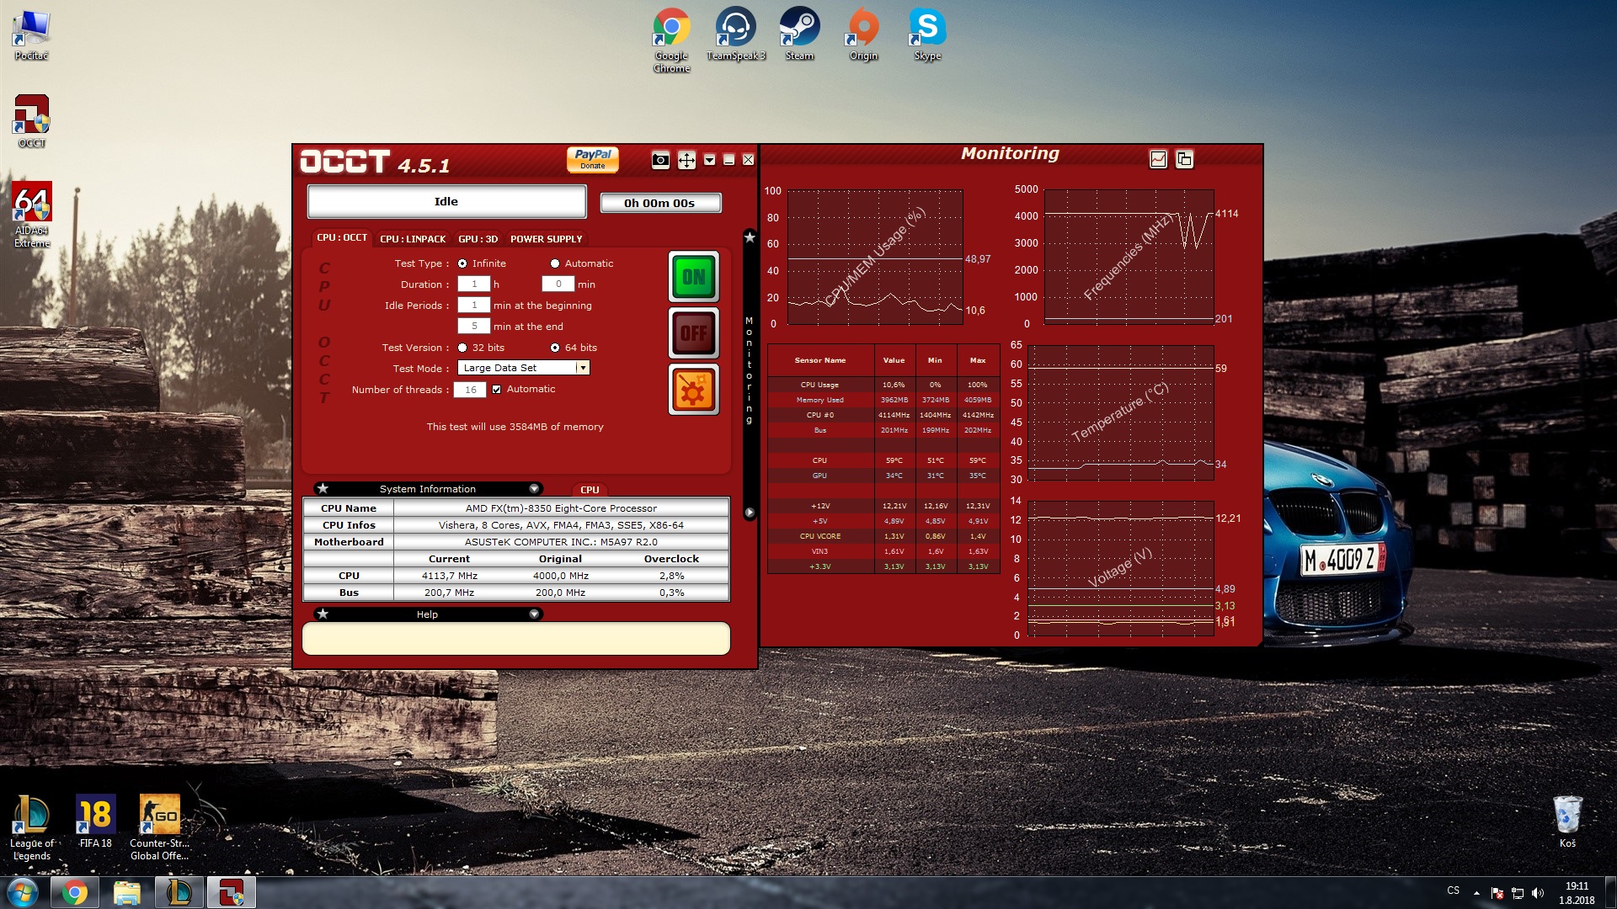Start the test with green ON button
This screenshot has width=1617, height=909.
pyautogui.click(x=693, y=277)
